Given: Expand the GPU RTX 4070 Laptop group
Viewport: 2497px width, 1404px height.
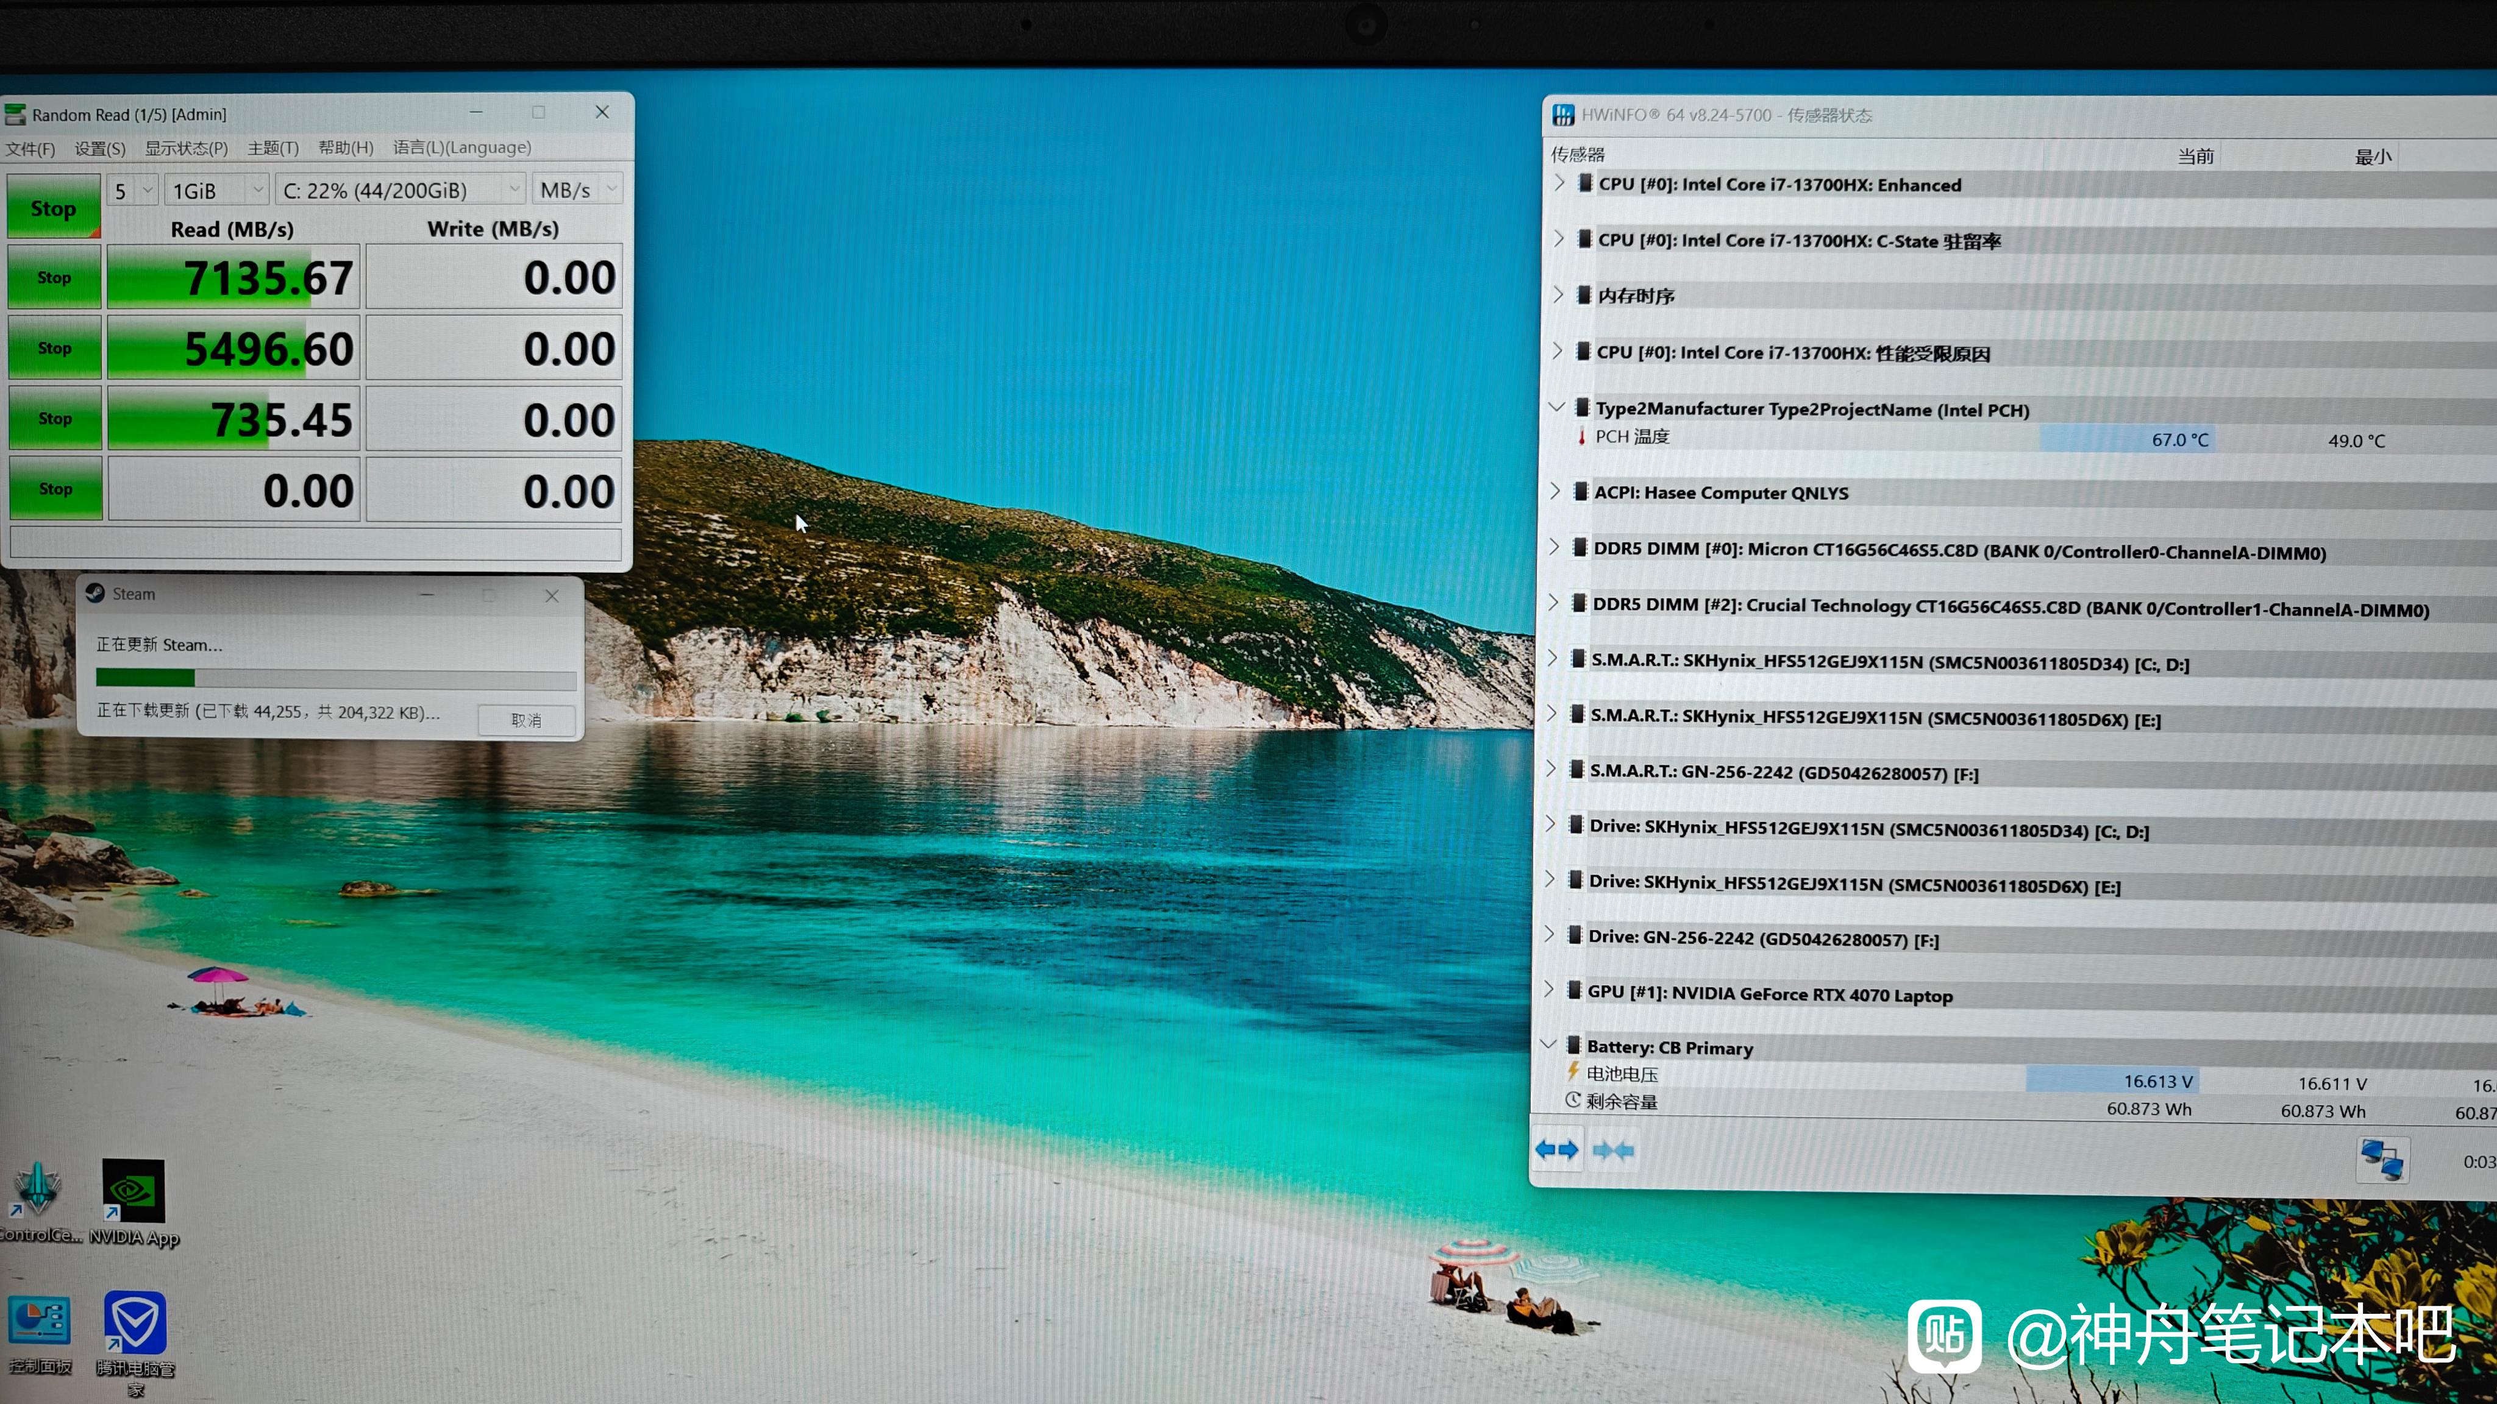Looking at the screenshot, I should point(1549,990).
